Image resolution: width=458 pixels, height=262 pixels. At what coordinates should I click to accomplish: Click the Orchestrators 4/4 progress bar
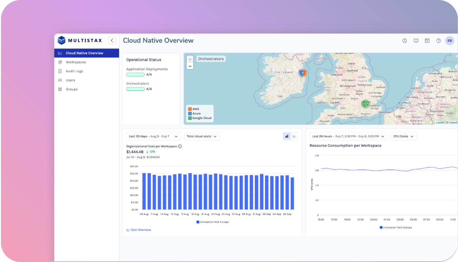click(135, 89)
